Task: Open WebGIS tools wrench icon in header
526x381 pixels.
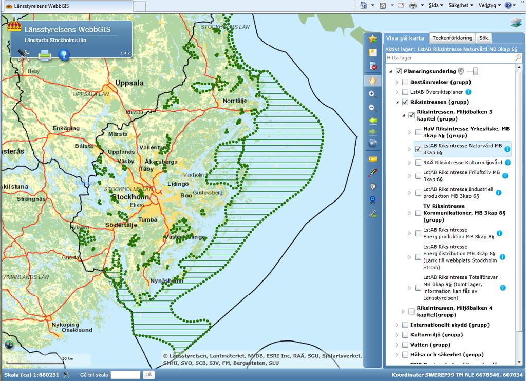Action: point(24,55)
